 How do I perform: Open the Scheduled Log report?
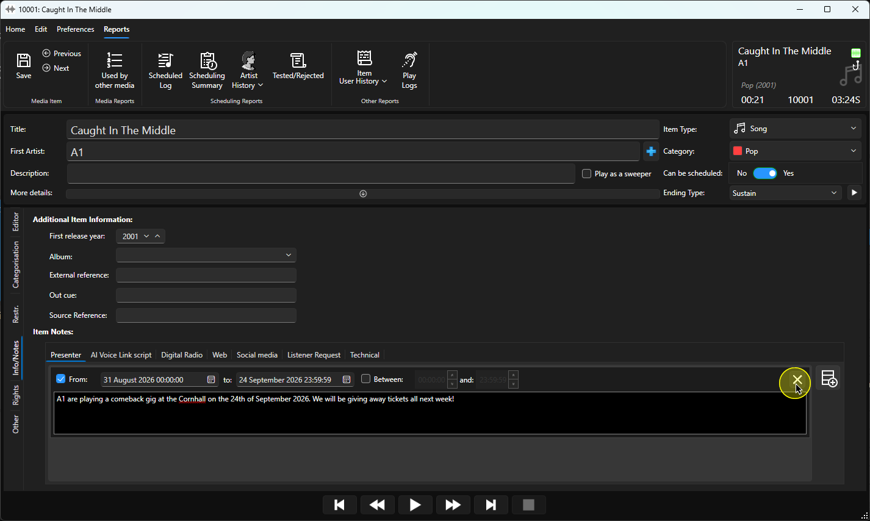165,71
